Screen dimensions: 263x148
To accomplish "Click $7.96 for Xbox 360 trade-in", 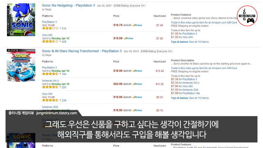I will 182,86.
